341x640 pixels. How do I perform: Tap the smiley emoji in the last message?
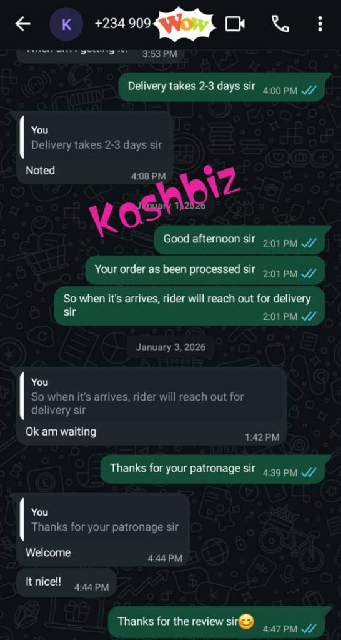tap(246, 622)
